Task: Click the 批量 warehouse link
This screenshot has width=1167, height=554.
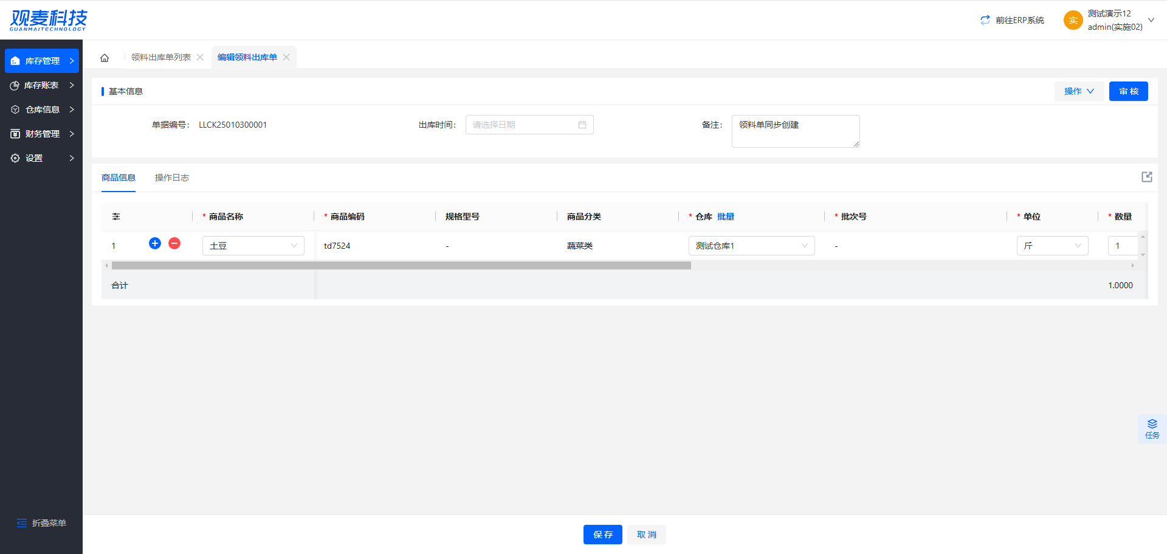Action: click(726, 216)
